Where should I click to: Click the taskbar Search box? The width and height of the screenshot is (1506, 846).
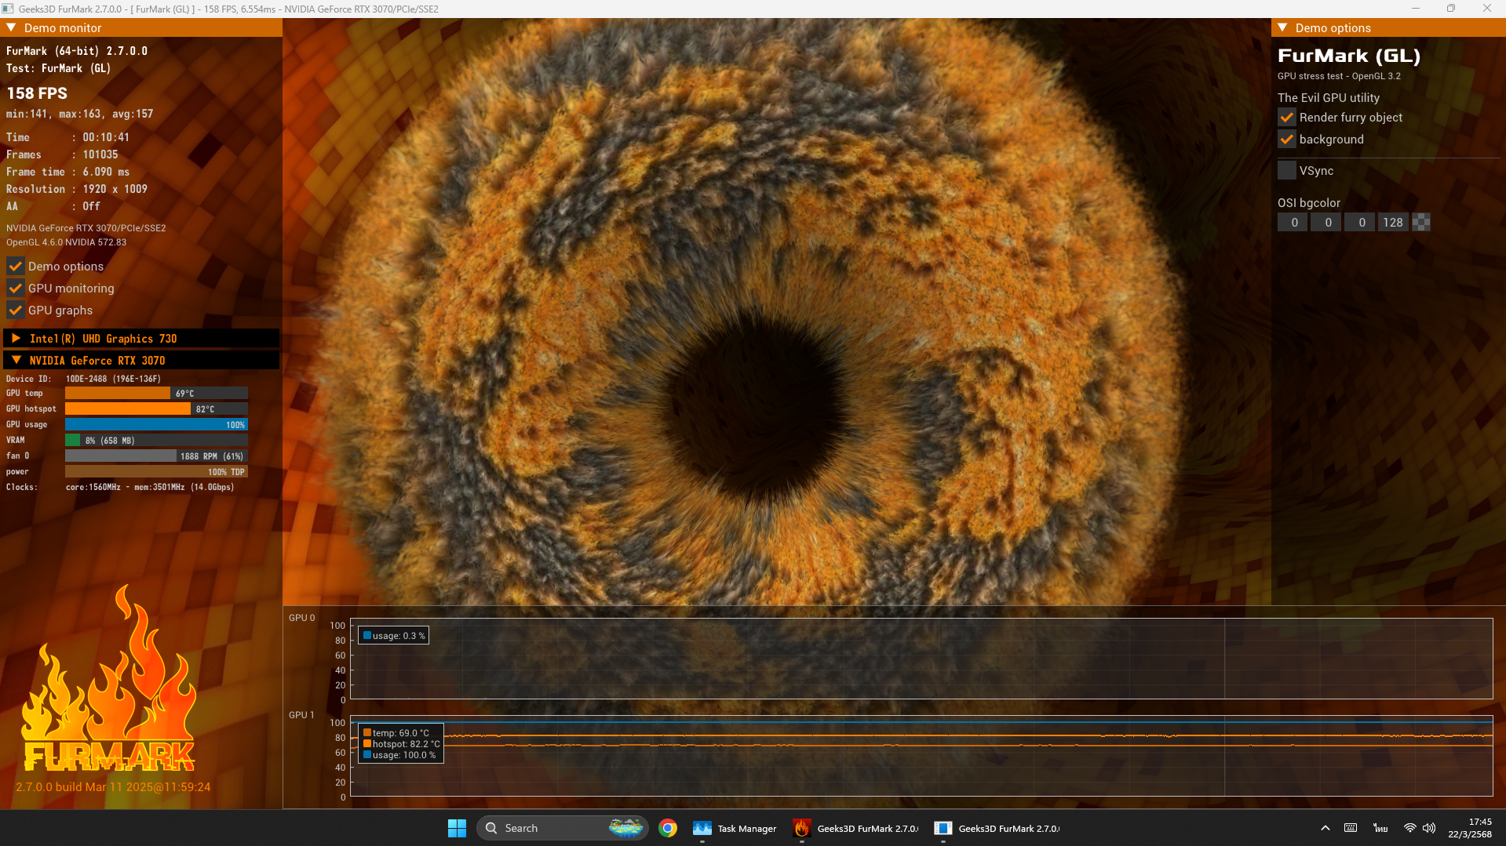(x=562, y=828)
